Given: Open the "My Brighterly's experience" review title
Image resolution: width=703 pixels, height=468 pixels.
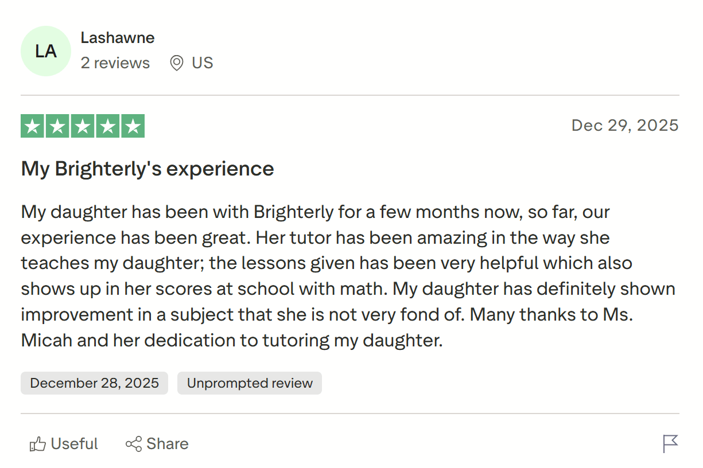Looking at the screenshot, I should 147,169.
